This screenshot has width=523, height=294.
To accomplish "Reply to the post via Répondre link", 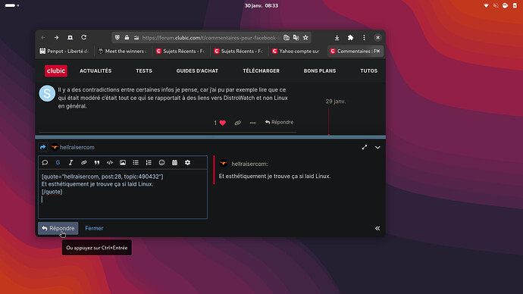I will tap(280, 122).
